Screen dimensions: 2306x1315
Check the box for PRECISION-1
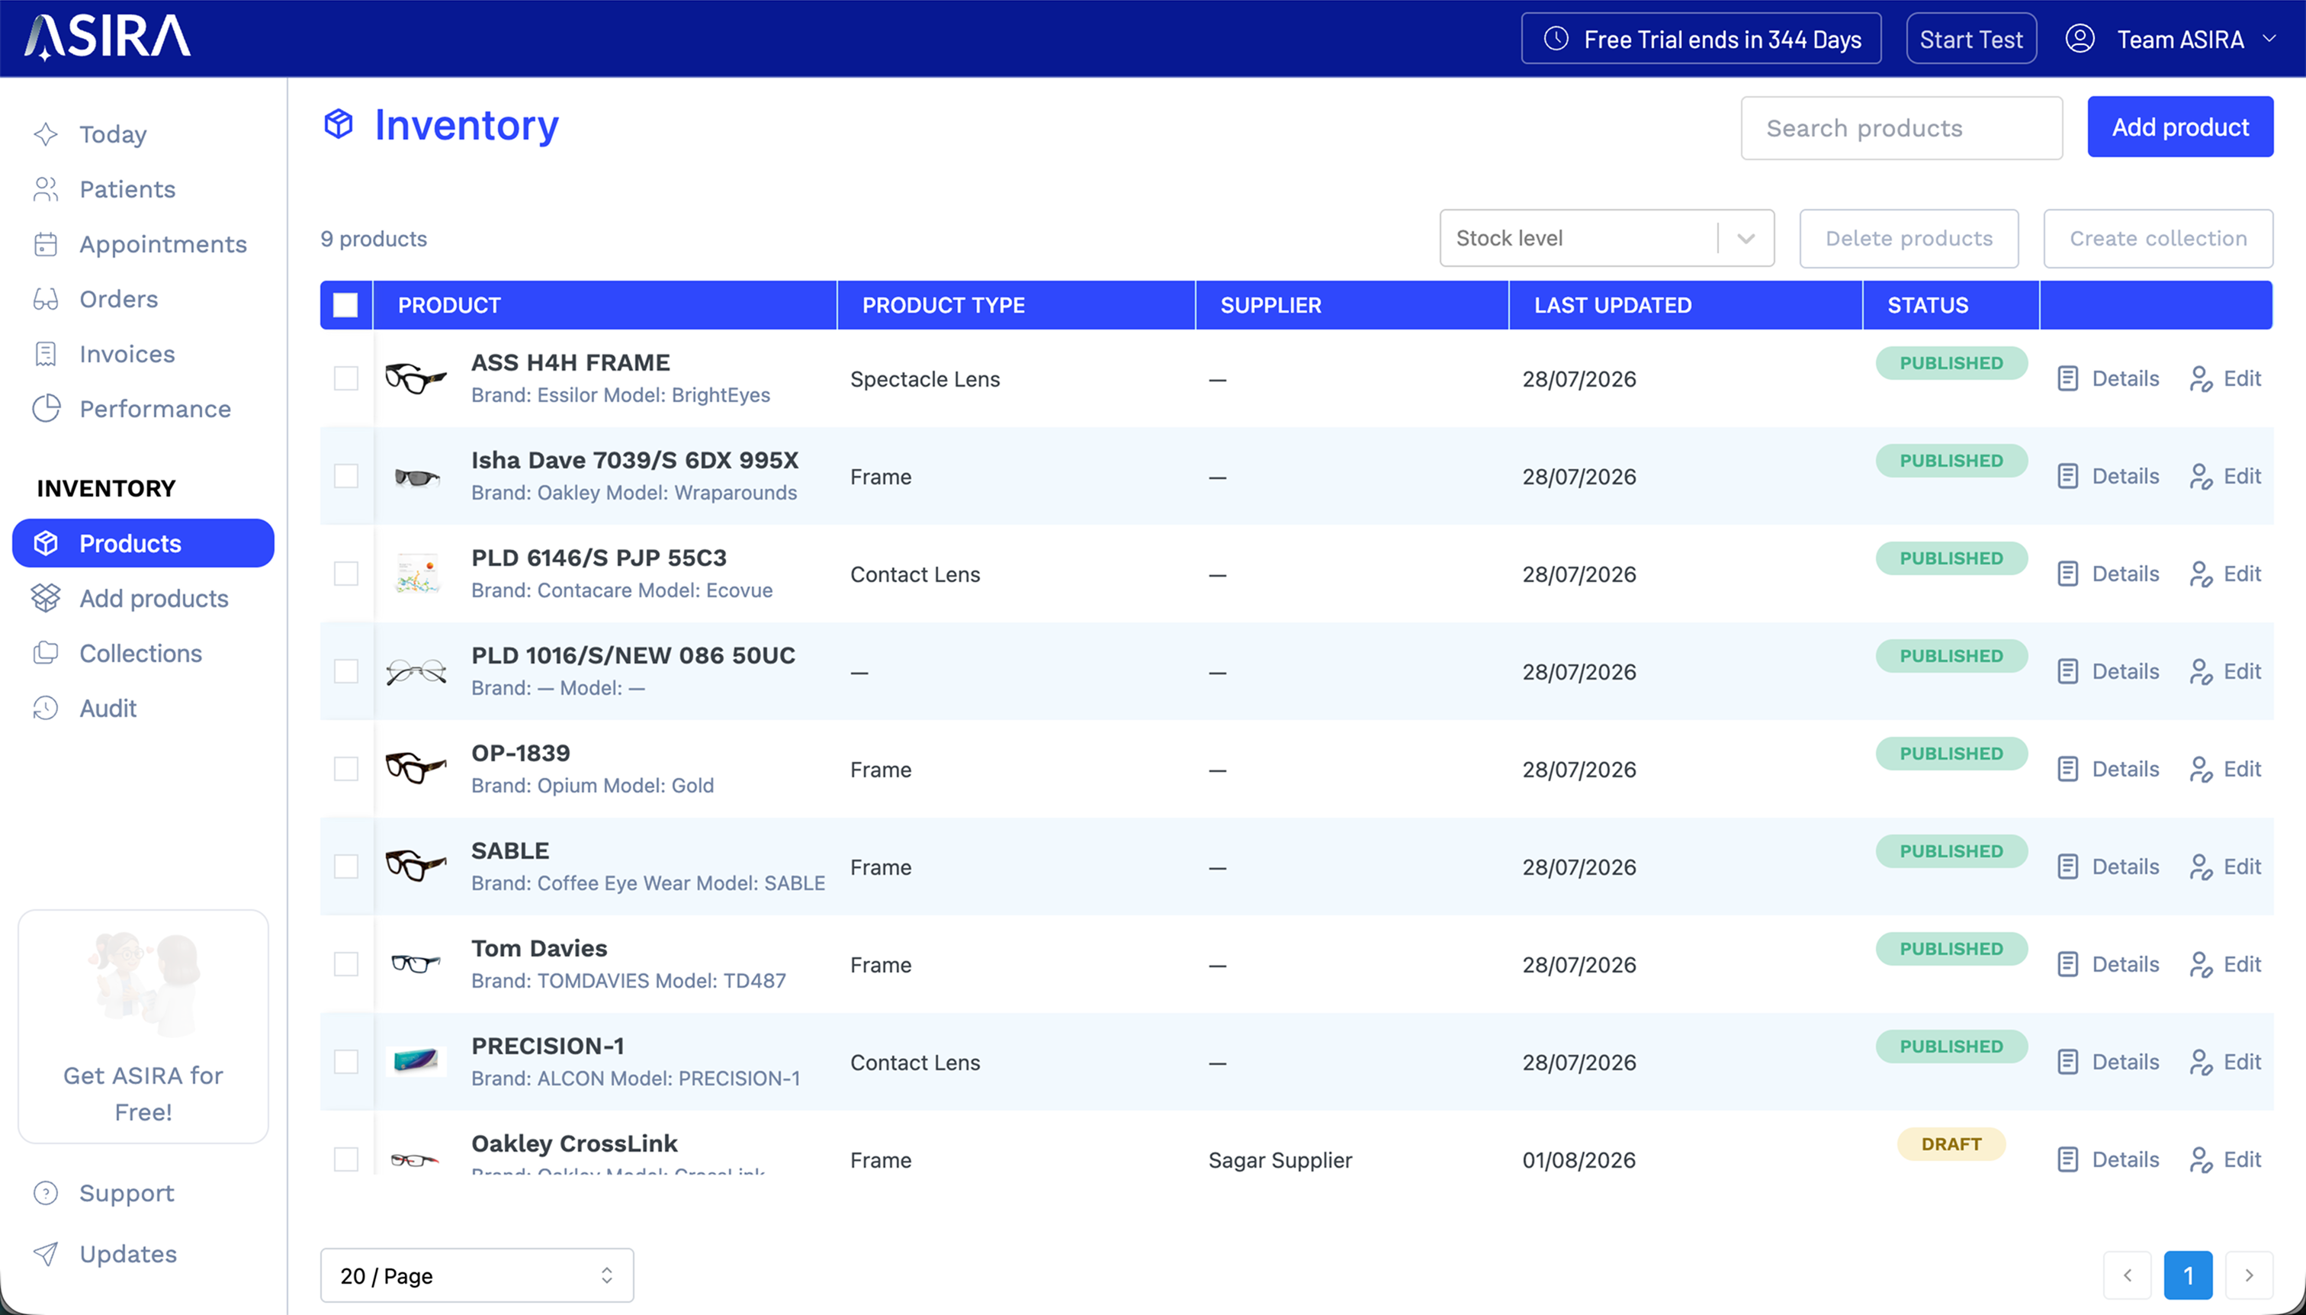[x=345, y=1061]
